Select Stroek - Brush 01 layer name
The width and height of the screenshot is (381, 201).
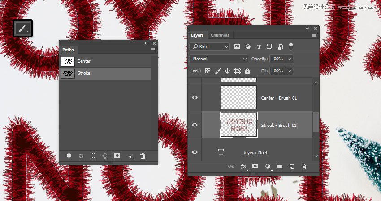point(279,125)
